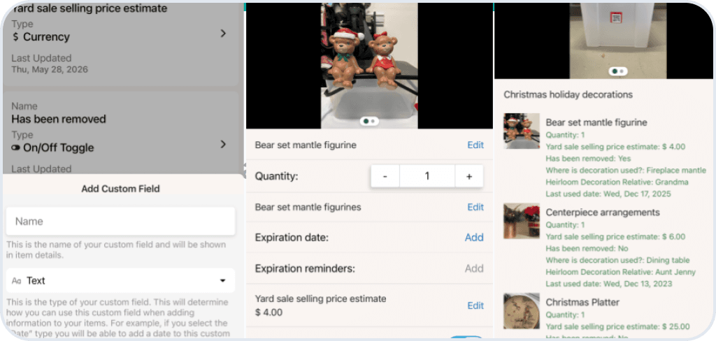Toggle the blue switch below the price estimate

coord(466,338)
